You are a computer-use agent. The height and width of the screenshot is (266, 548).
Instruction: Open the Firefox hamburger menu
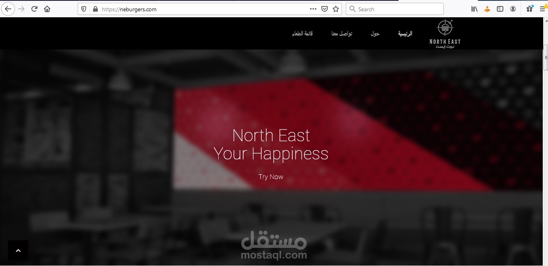click(x=543, y=9)
